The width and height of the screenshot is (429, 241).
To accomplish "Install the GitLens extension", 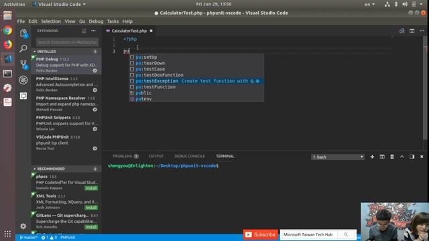I will point(91,227).
